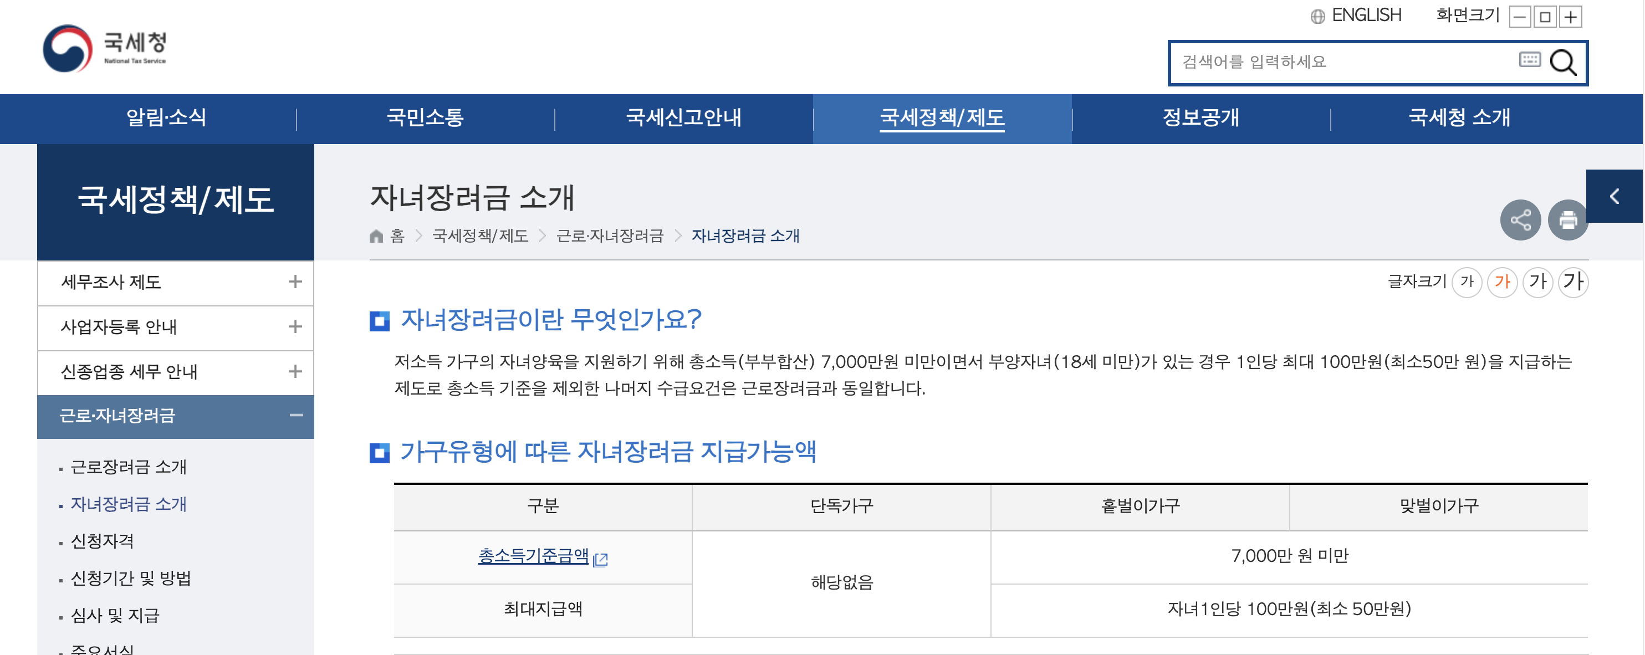Click the home icon in breadcrumb

(376, 236)
